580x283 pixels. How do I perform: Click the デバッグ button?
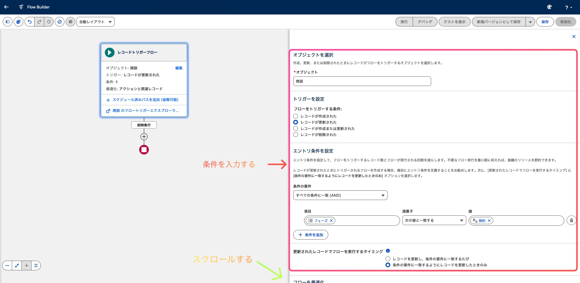point(425,22)
